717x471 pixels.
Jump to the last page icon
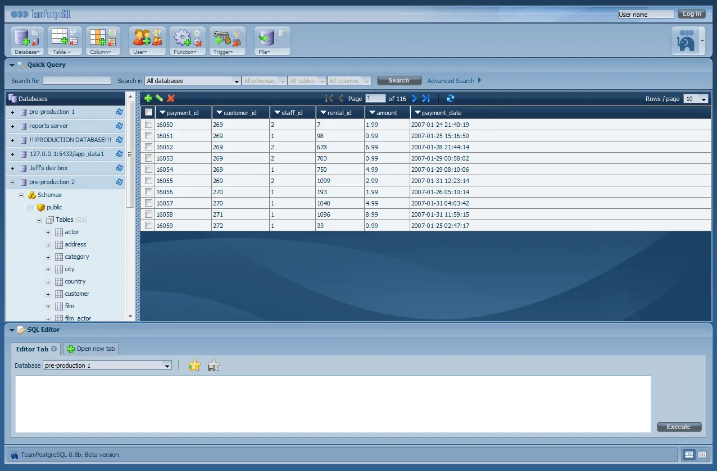[x=426, y=98]
